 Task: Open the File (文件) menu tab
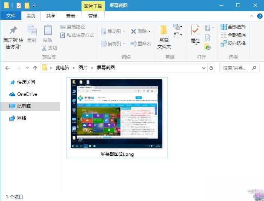(x=11, y=16)
